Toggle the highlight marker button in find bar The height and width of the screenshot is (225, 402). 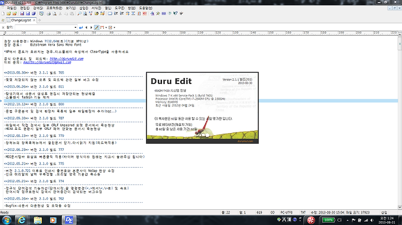(x=97, y=27)
